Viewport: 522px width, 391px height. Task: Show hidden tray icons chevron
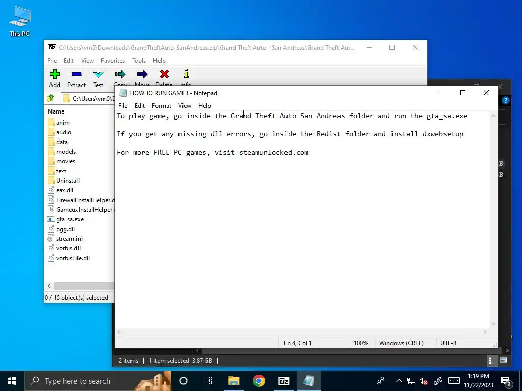(x=399, y=381)
